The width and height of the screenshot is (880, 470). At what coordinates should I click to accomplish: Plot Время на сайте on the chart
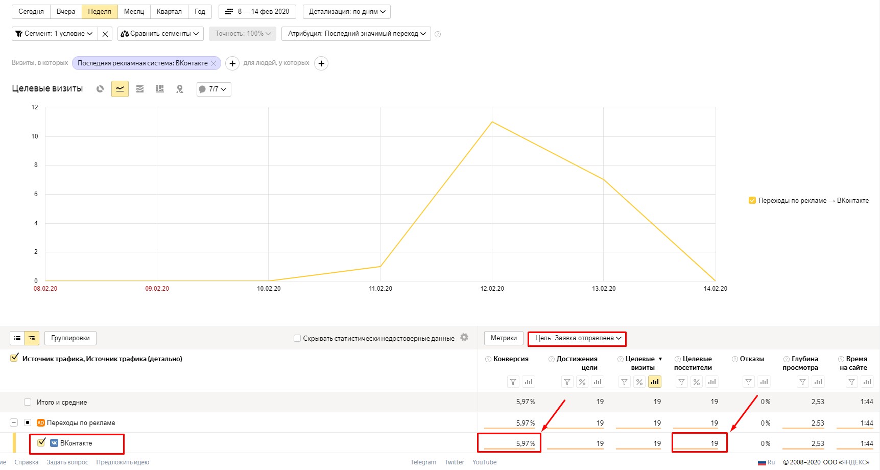(867, 382)
